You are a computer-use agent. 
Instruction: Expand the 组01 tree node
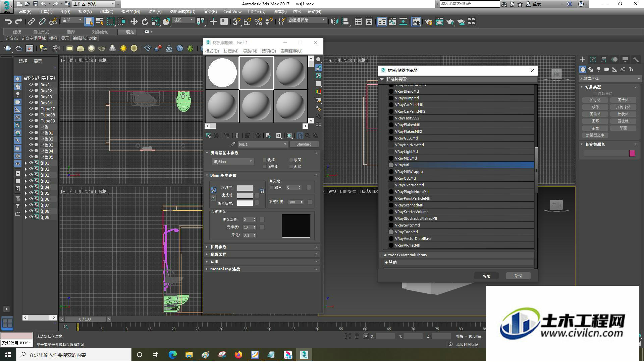(x=26, y=163)
